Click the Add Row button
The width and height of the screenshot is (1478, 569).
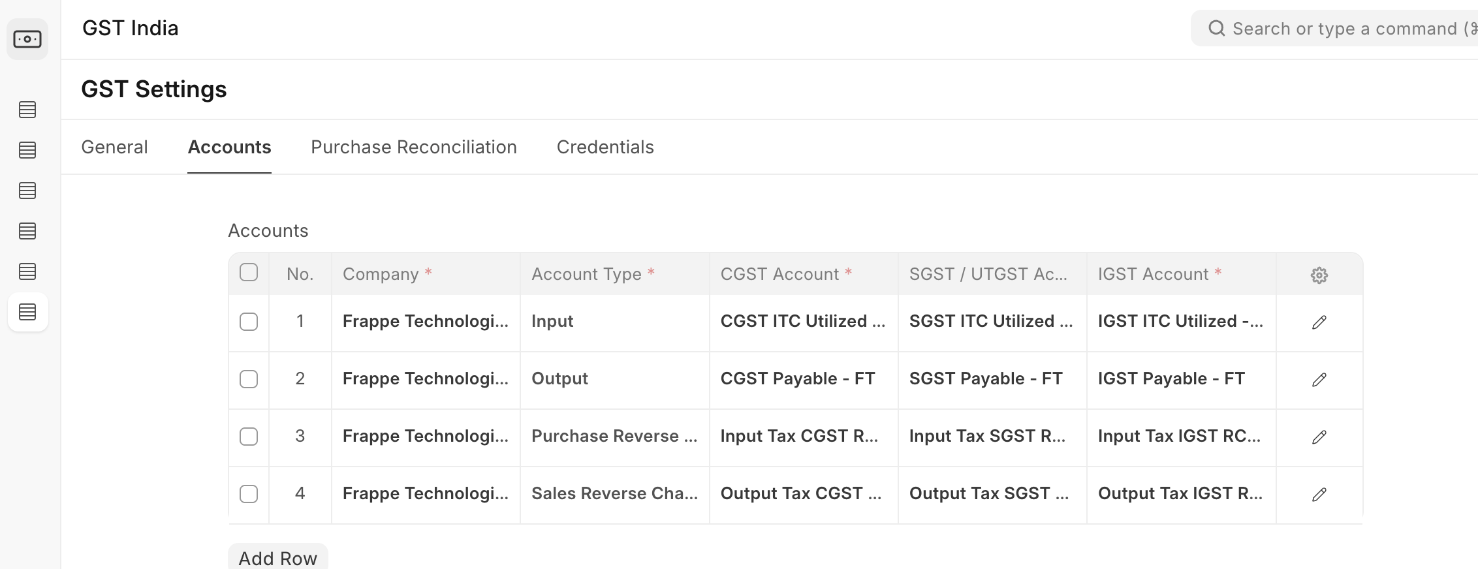pyautogui.click(x=277, y=558)
